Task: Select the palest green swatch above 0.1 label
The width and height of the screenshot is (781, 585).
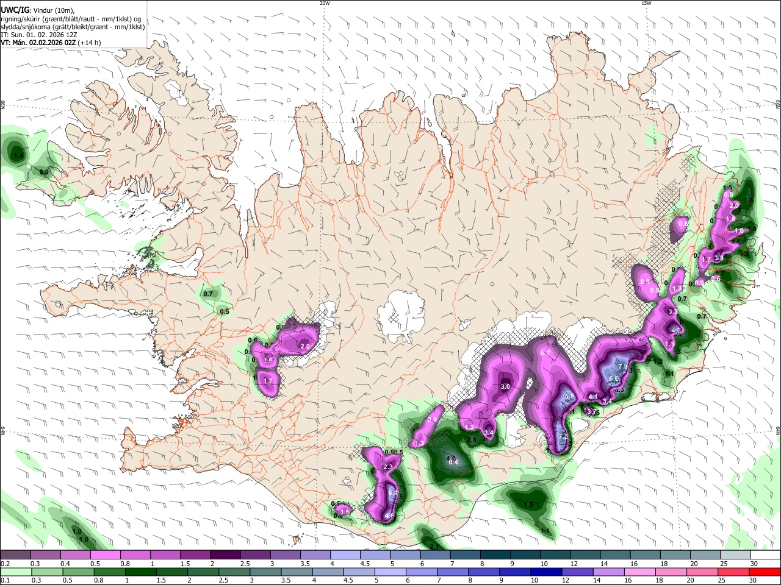Action: [x=15, y=572]
